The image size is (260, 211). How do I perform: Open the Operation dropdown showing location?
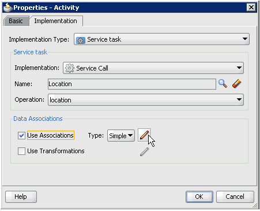tap(146, 99)
